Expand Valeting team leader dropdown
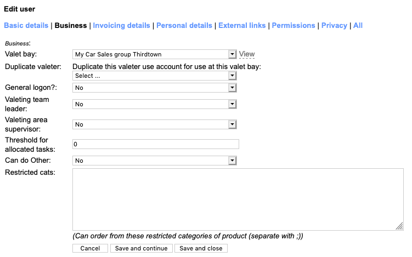The width and height of the screenshot is (412, 257). coord(154,104)
